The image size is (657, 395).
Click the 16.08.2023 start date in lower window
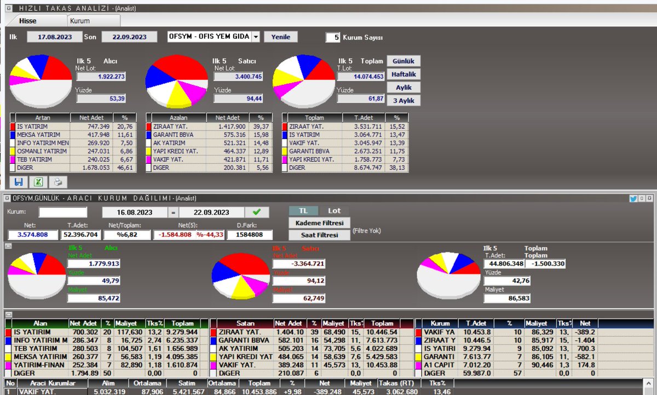click(x=135, y=212)
